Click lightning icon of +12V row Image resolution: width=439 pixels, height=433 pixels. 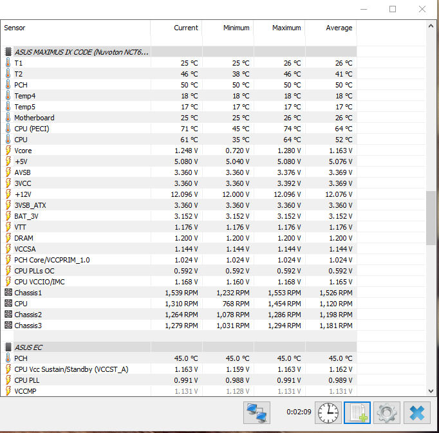pyautogui.click(x=8, y=194)
